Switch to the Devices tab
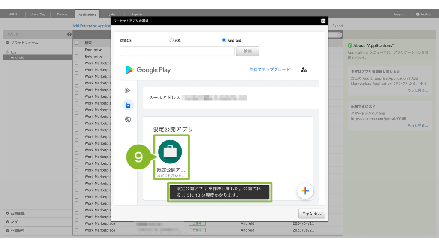Image resolution: width=439 pixels, height=247 pixels. tap(62, 14)
